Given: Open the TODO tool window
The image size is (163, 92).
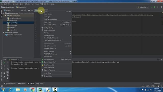Looking at the screenshot, I should click(40, 84).
